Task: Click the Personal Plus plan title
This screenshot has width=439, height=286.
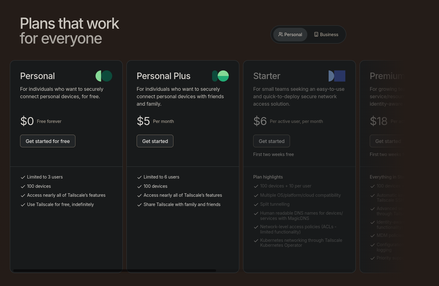Action: click(164, 76)
